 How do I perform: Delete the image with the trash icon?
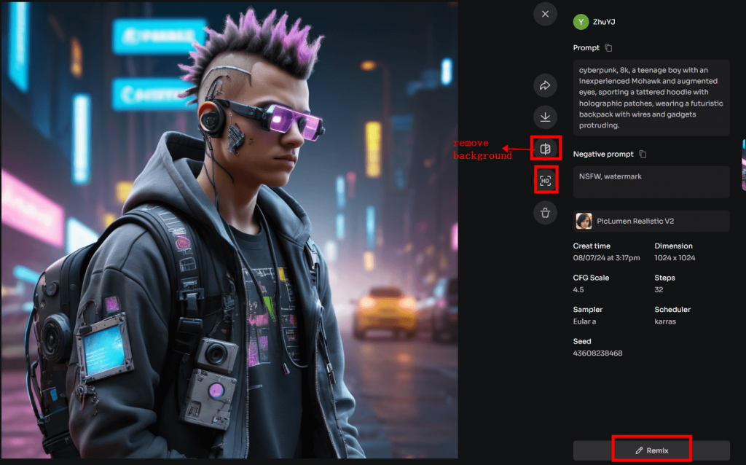pos(545,213)
